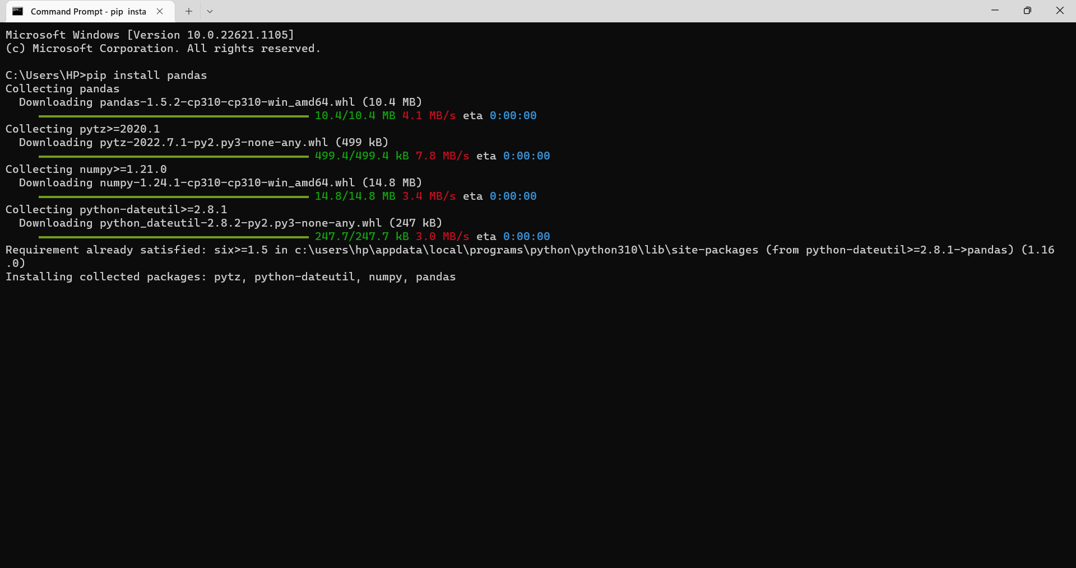
Task: Click the numpy-1.24.1 wheel filename
Action: (x=226, y=182)
